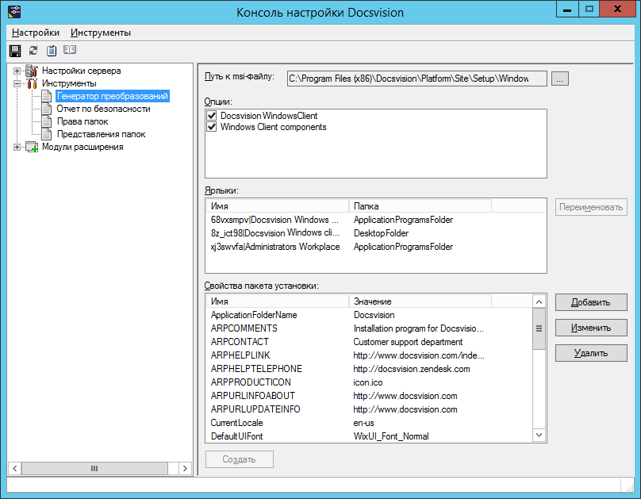Select the DefaultUIFont property row

[x=370, y=436]
